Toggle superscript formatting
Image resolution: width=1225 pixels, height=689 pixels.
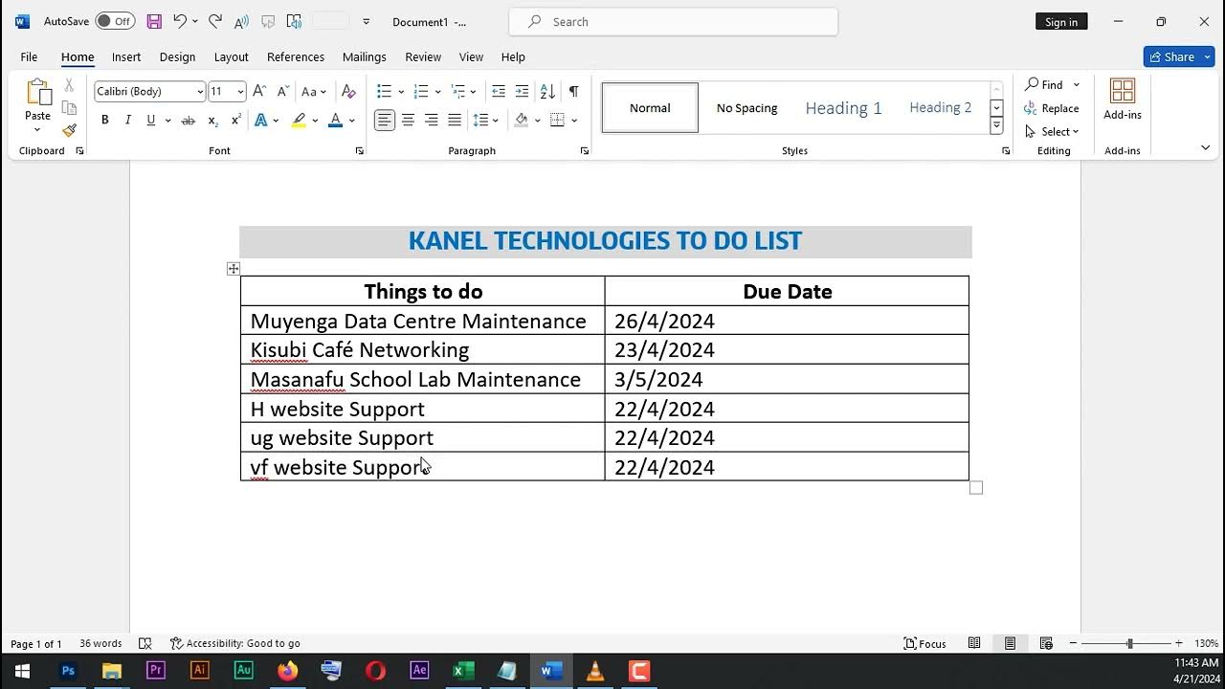(x=235, y=121)
